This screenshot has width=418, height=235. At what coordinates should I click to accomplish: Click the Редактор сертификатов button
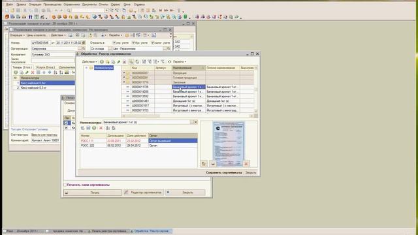(144, 193)
